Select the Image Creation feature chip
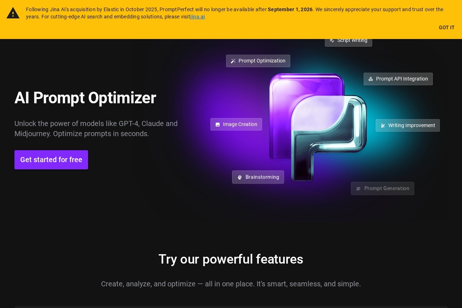 (236, 124)
